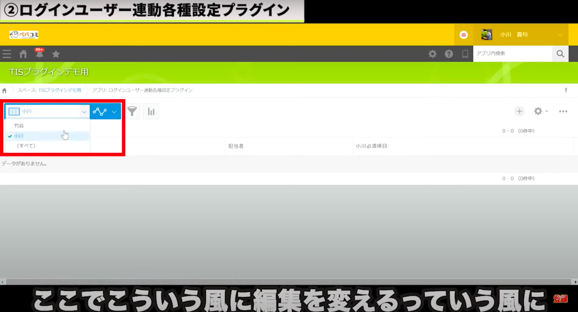Open the settings gear in header
Screen dimensions: 578x312
tap(432, 54)
